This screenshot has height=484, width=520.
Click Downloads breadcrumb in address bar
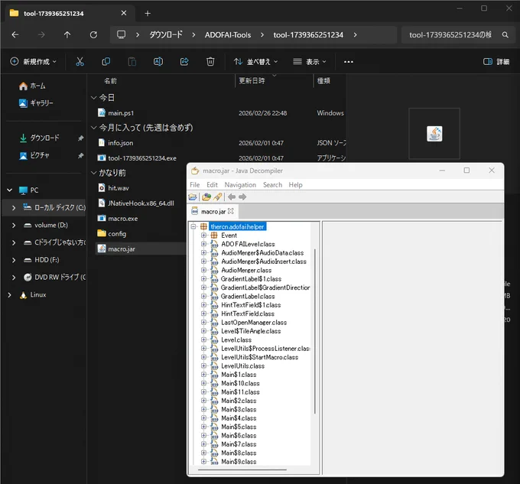point(166,35)
